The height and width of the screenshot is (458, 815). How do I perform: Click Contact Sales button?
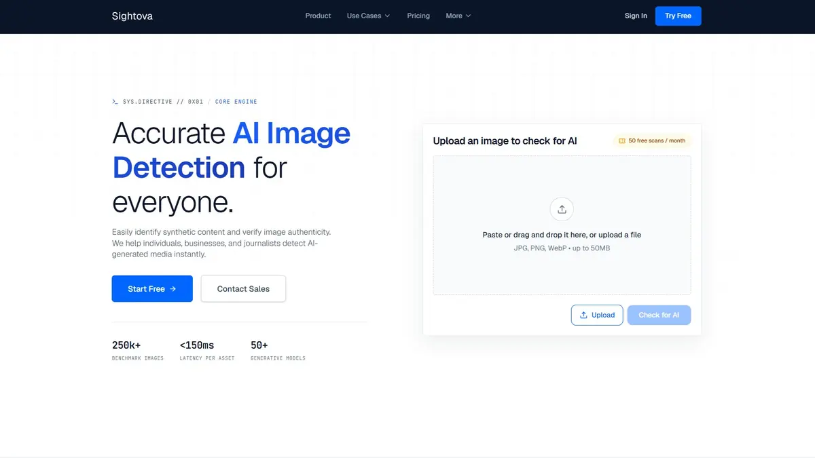tap(243, 288)
